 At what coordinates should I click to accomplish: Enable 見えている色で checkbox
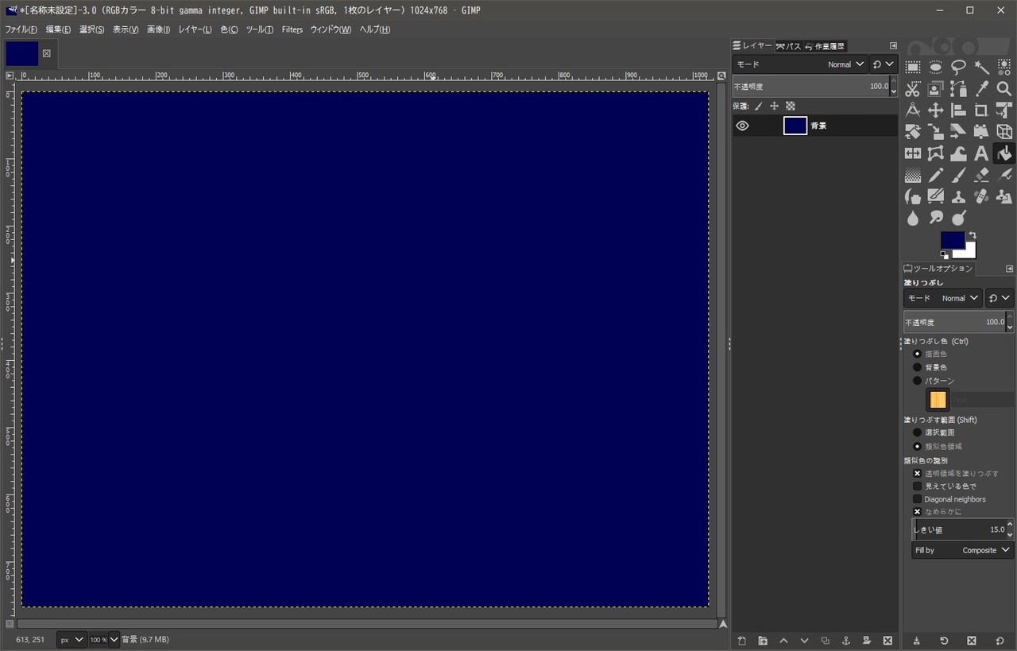(917, 486)
